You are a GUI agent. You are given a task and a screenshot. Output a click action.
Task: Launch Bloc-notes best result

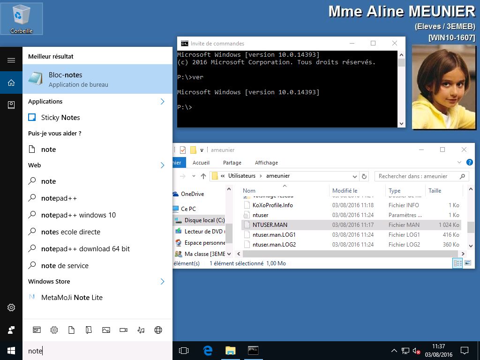pos(97,79)
